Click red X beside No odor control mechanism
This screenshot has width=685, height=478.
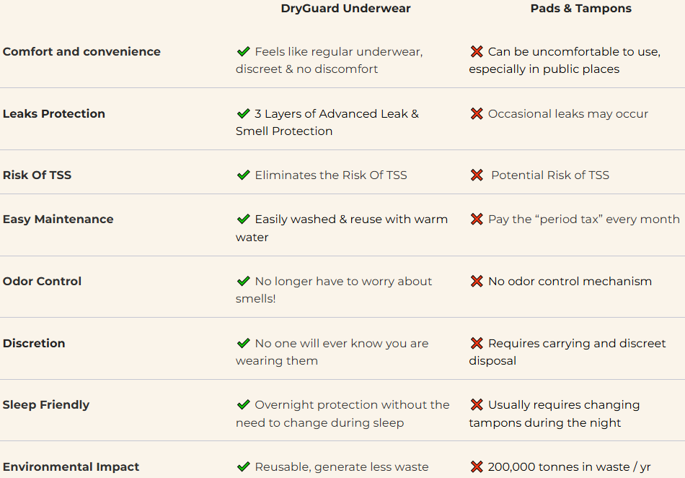(477, 281)
